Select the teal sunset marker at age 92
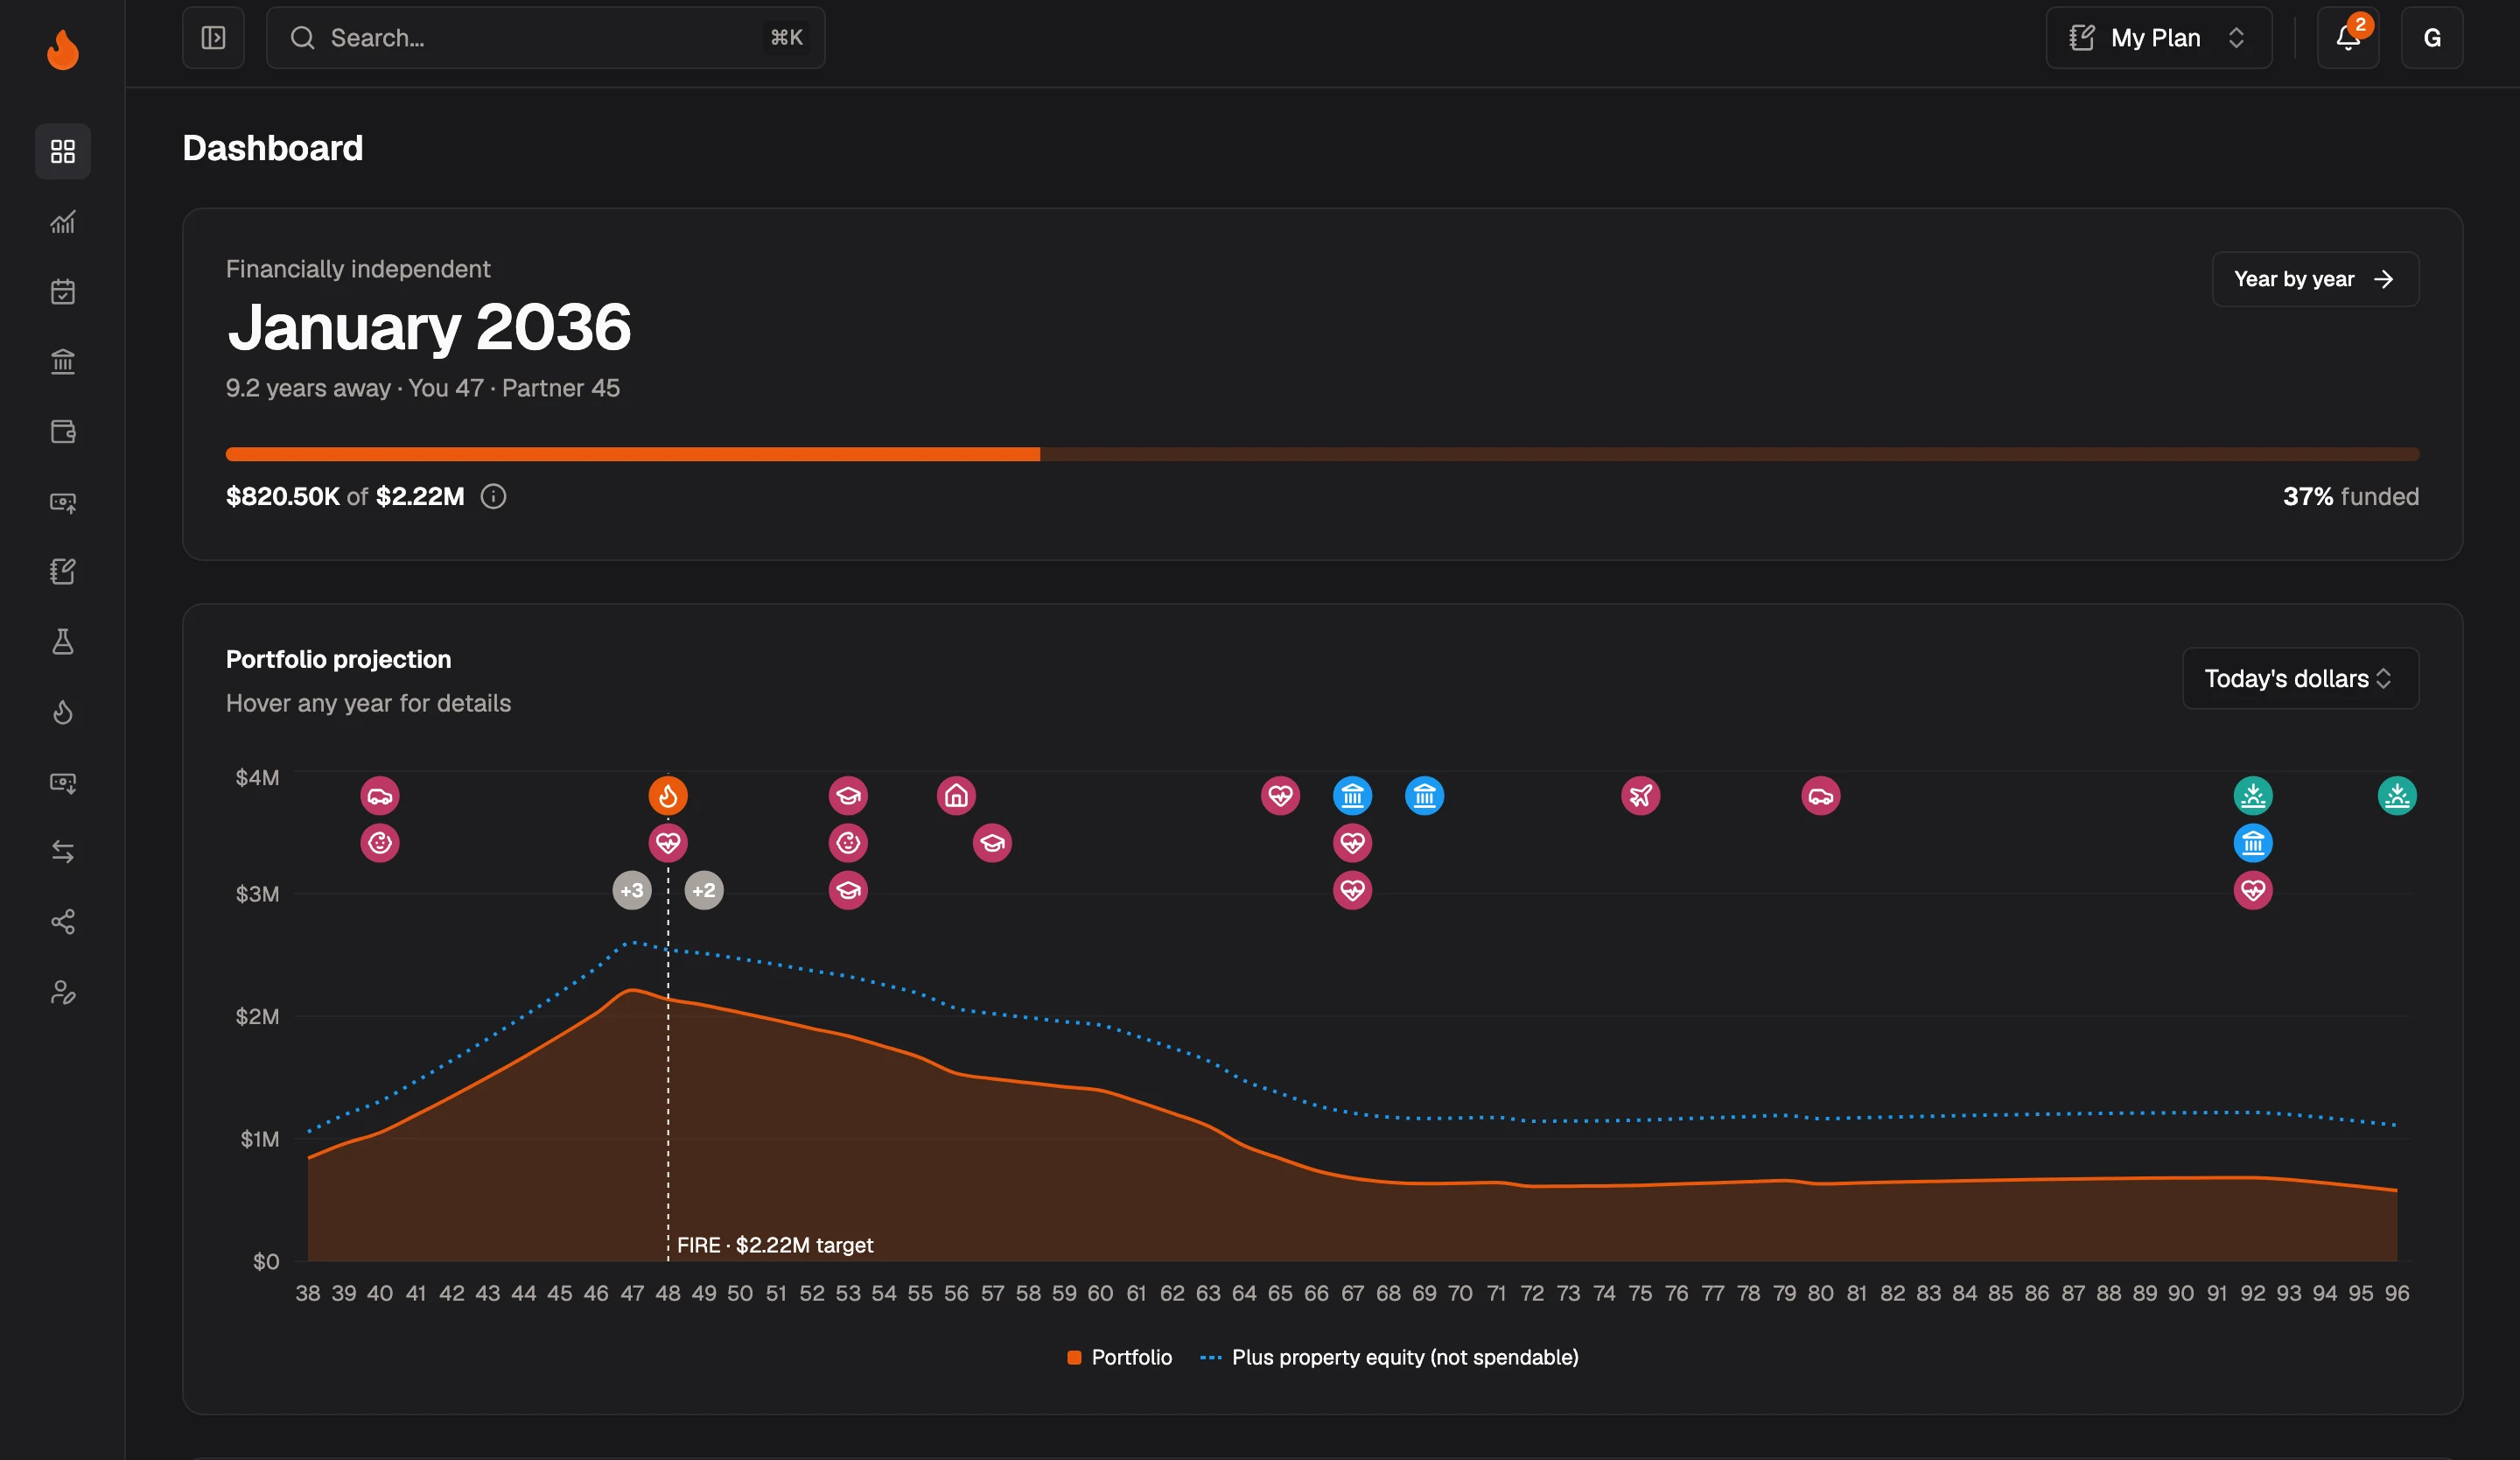This screenshot has width=2520, height=1460. (2252, 796)
